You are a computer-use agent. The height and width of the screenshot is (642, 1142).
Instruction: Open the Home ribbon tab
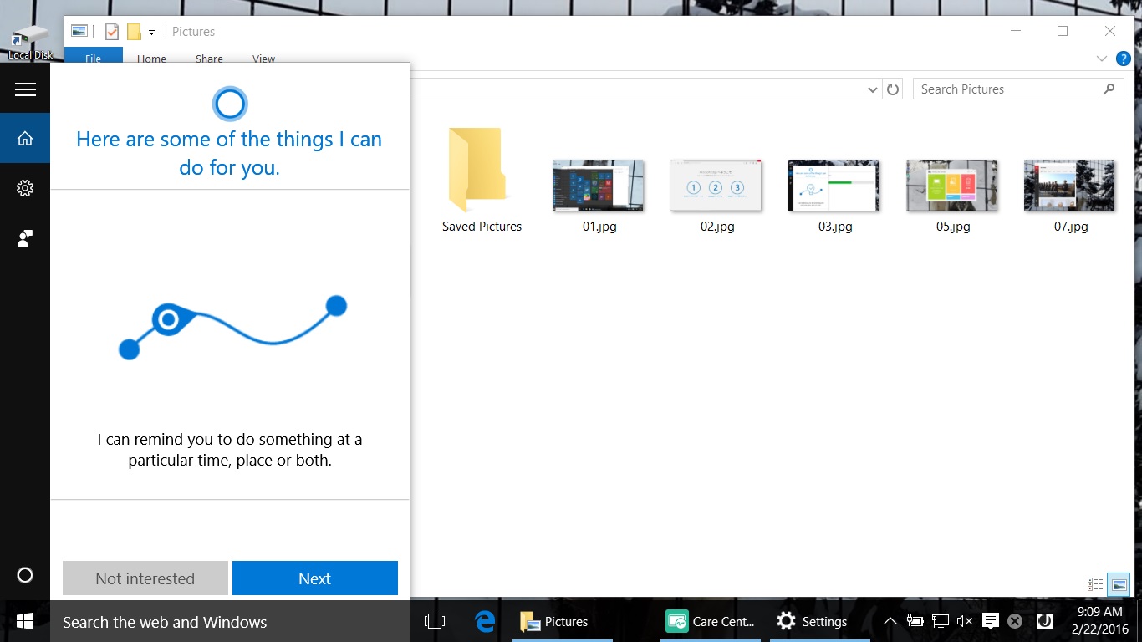coord(151,59)
